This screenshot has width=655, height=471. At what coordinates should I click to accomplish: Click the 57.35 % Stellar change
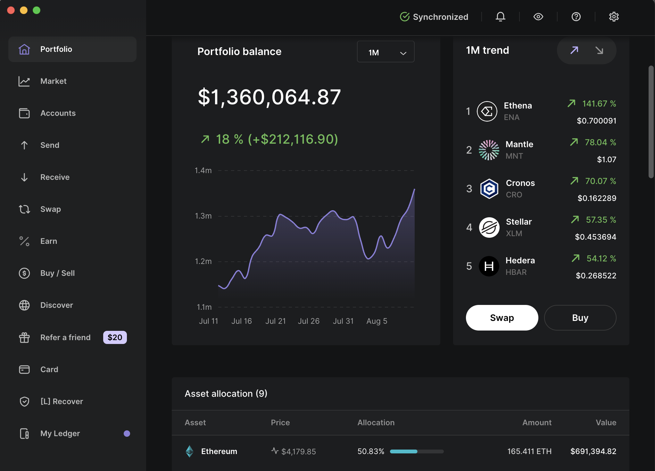[601, 220]
